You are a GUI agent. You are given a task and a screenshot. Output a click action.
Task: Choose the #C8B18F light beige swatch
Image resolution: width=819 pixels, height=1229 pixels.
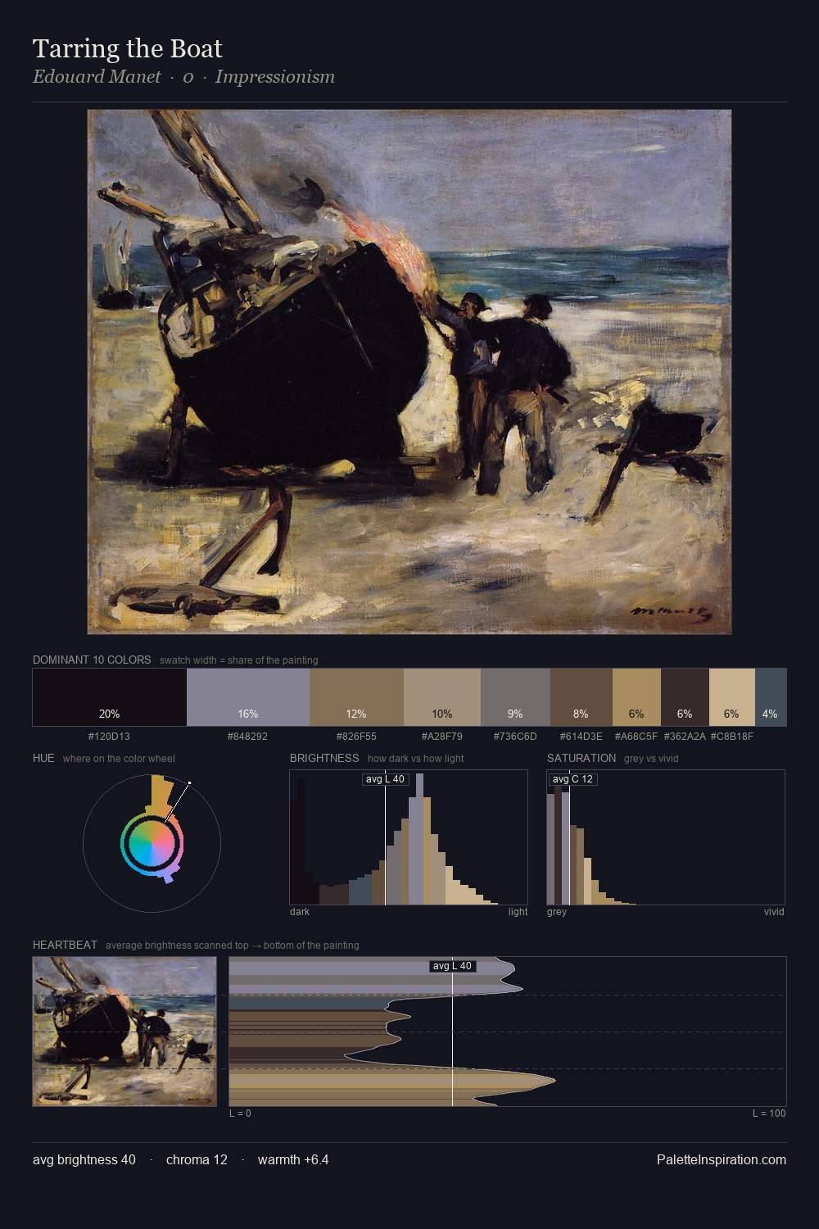pyautogui.click(x=732, y=697)
